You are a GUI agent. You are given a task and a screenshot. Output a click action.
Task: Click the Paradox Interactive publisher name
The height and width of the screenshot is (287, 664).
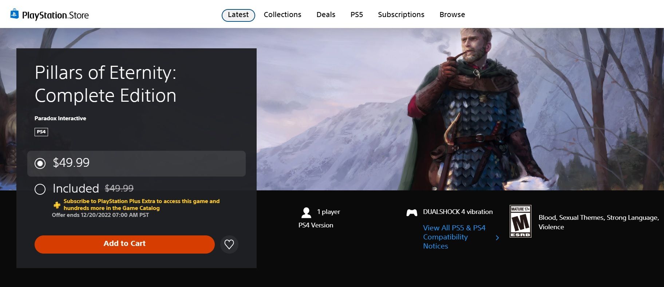60,118
